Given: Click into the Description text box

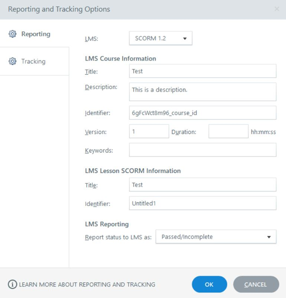Looking at the screenshot, I should click(203, 92).
